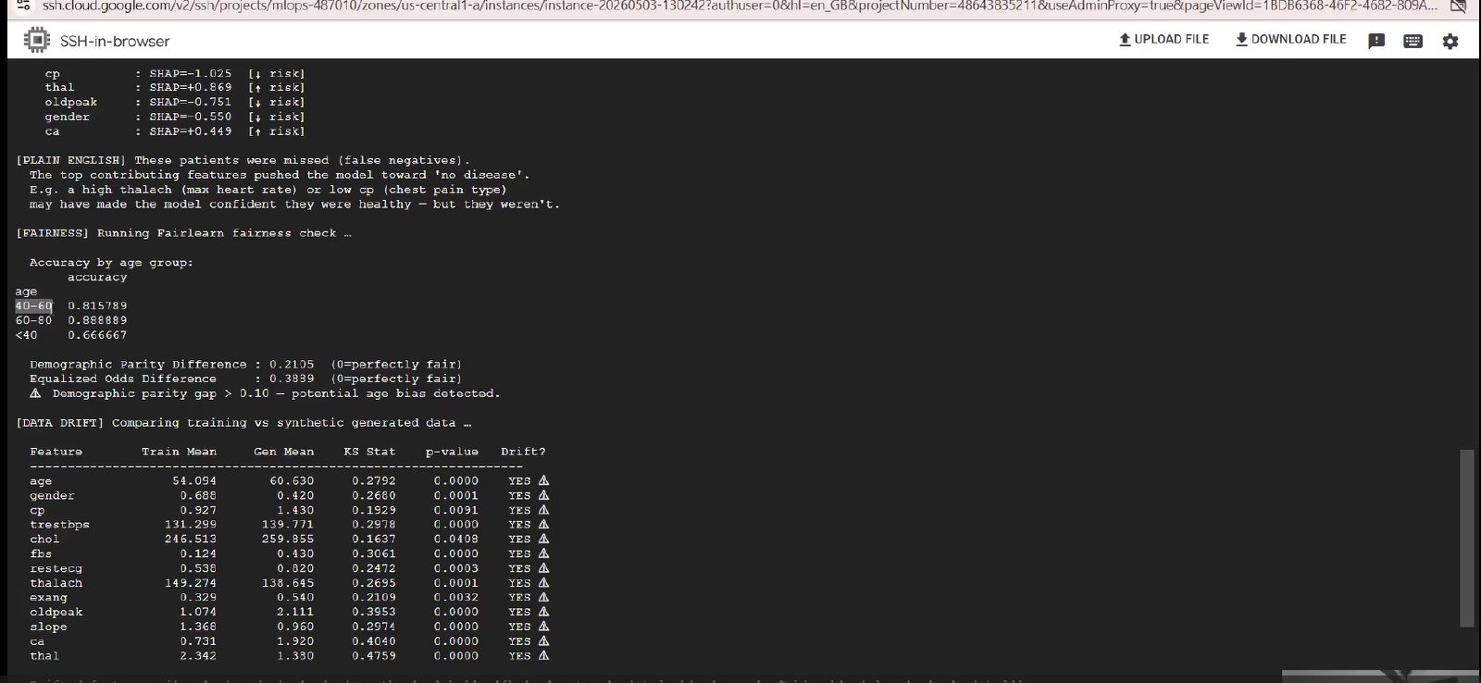Click the chol Train Mean value 246.513
This screenshot has width=1481, height=683.
(191, 540)
